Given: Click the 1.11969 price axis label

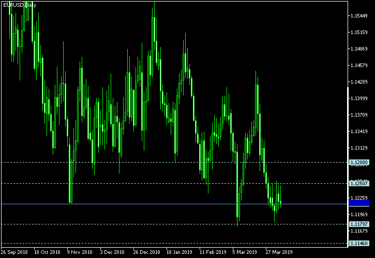Looking at the screenshot, I should point(359,214).
